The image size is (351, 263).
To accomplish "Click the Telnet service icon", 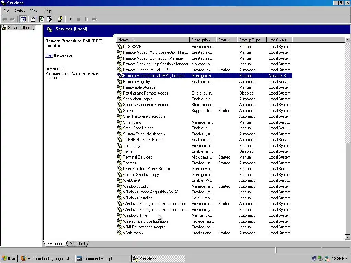I will [x=120, y=151].
